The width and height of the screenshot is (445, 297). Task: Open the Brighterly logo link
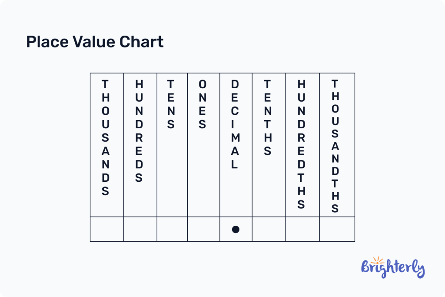click(x=392, y=268)
